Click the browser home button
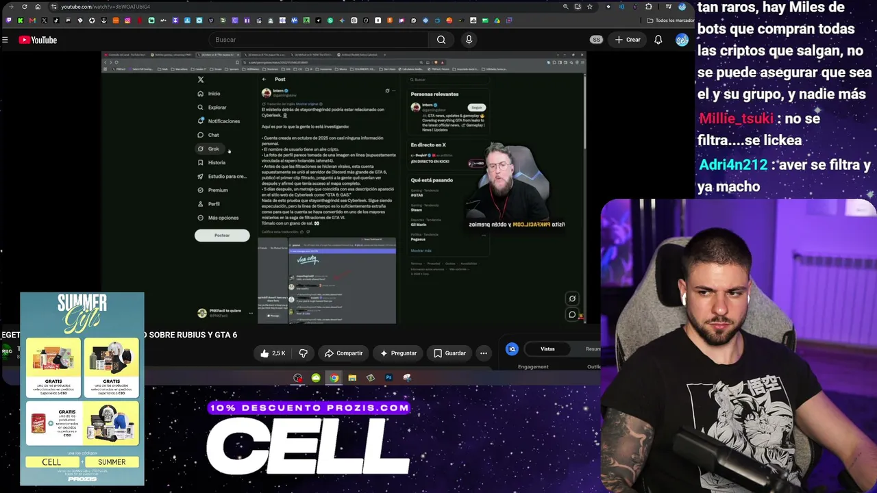This screenshot has height=493, width=877. (38, 7)
